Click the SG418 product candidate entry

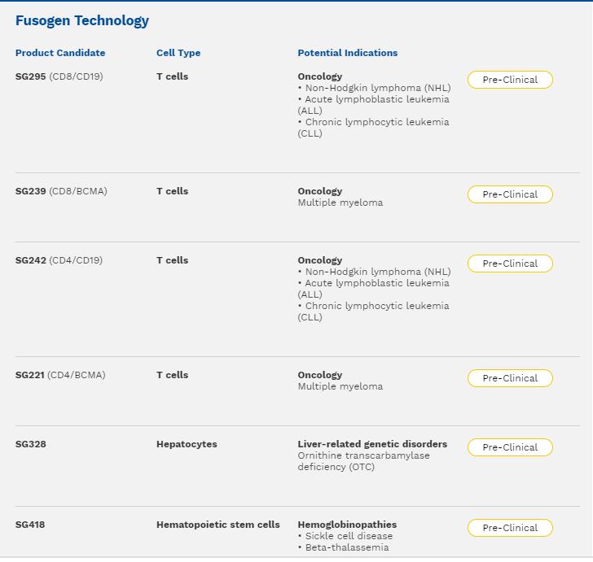tap(30, 525)
